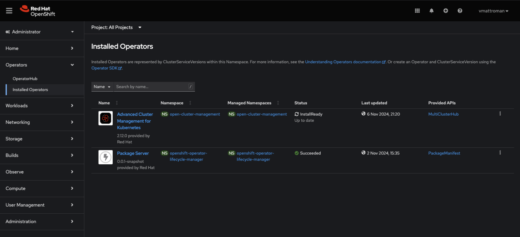Open Advanced Cluster Management for Kubernetes operator
Image resolution: width=520 pixels, height=237 pixels.
pos(135,121)
